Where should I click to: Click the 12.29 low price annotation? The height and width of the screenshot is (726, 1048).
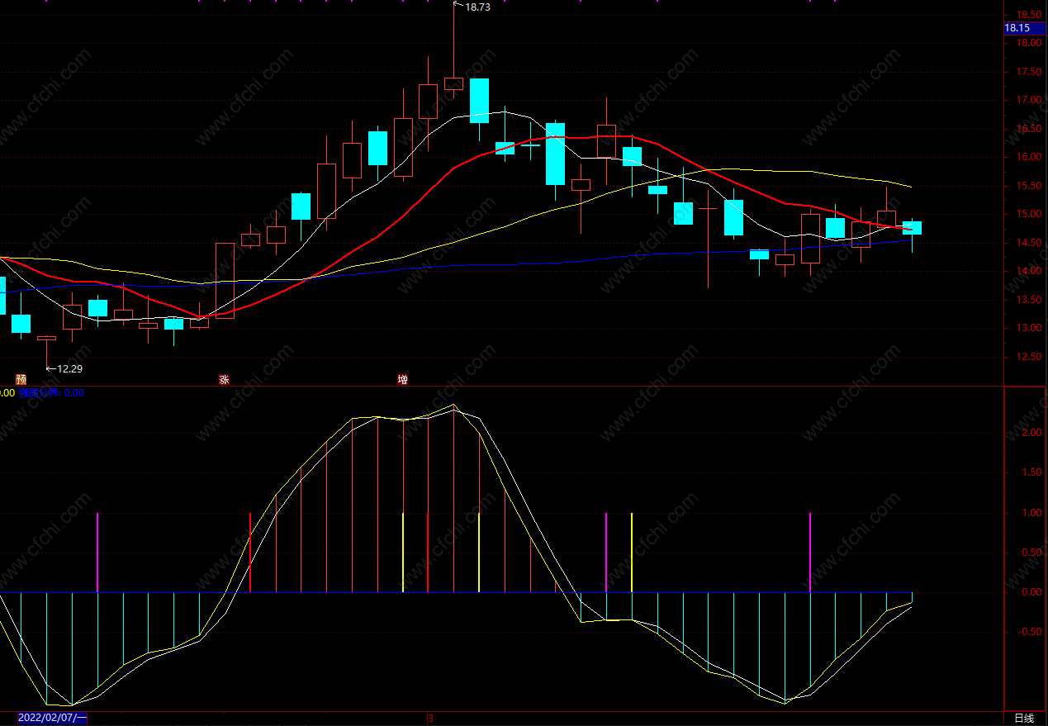click(69, 368)
